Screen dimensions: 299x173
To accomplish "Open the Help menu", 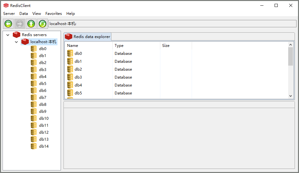I will tap(70, 14).
